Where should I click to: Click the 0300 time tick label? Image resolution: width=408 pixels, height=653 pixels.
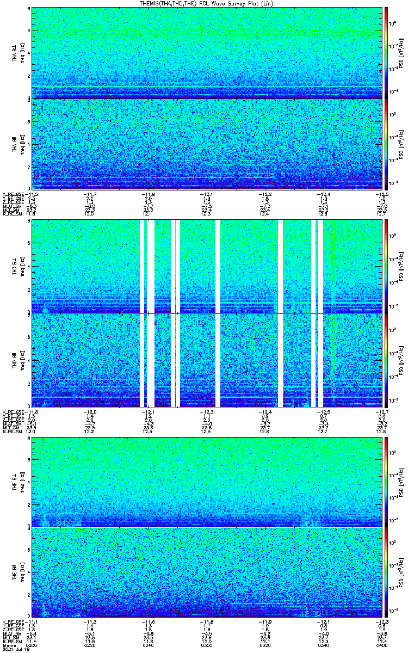[x=206, y=645]
